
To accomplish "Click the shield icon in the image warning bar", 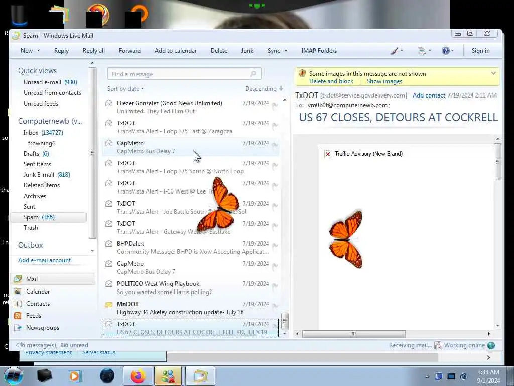I will click(302, 74).
